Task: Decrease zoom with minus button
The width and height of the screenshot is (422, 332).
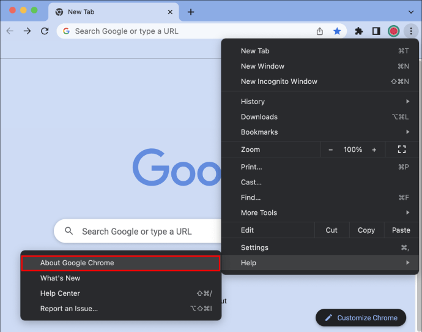Action: pyautogui.click(x=331, y=149)
